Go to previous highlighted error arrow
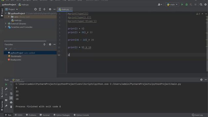Screen dimensions: 208x117 (x=202, y=14)
